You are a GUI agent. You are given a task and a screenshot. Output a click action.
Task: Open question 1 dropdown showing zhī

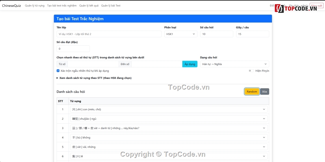169,109
